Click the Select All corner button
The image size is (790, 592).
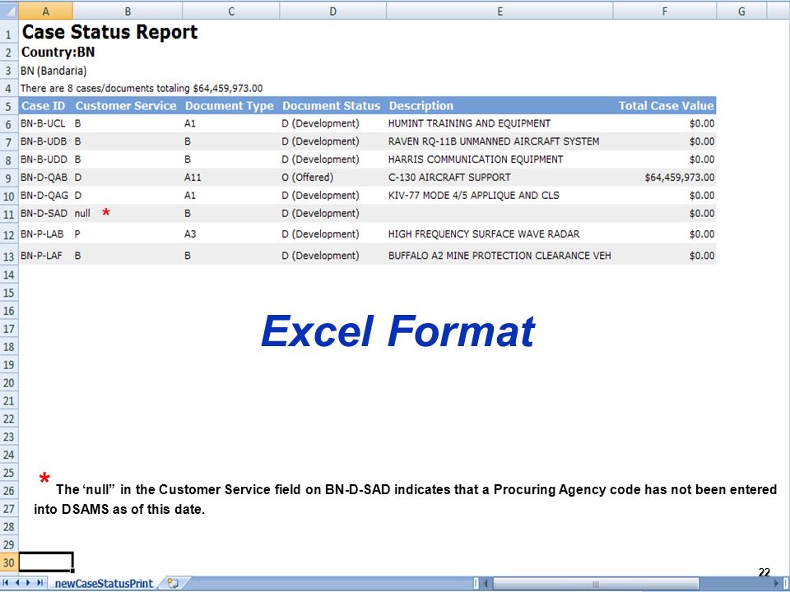coord(8,10)
